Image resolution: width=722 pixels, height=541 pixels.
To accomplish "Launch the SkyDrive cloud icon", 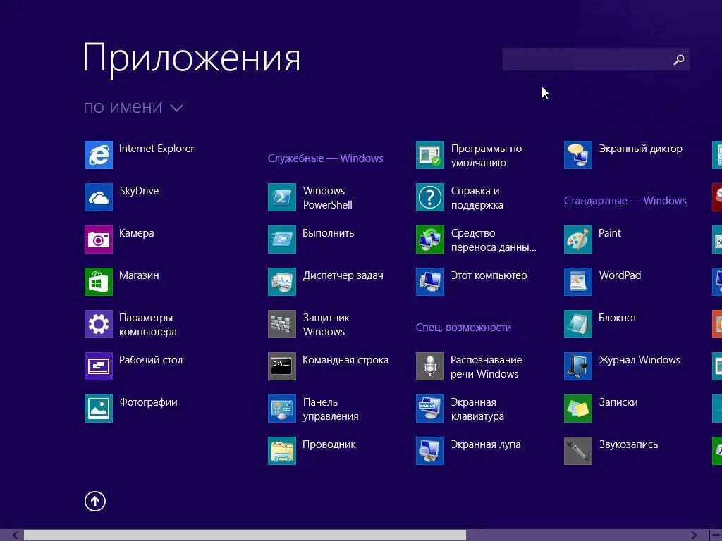I will [99, 197].
